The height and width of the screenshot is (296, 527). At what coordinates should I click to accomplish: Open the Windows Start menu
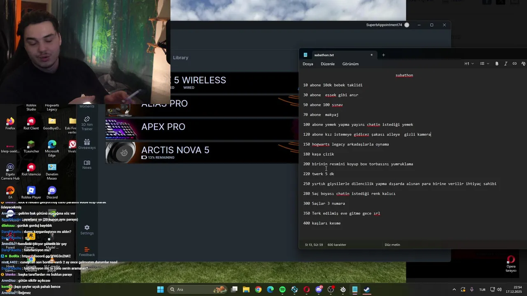161,289
